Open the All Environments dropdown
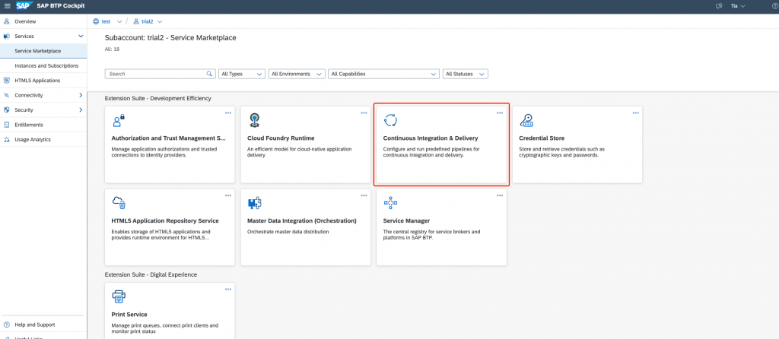Screen dimensions: 779x339 point(297,74)
